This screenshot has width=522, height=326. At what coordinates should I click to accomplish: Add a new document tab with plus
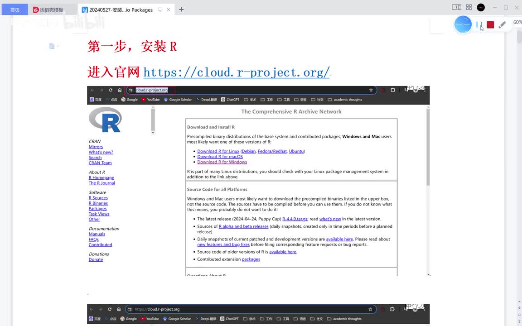[x=181, y=10]
